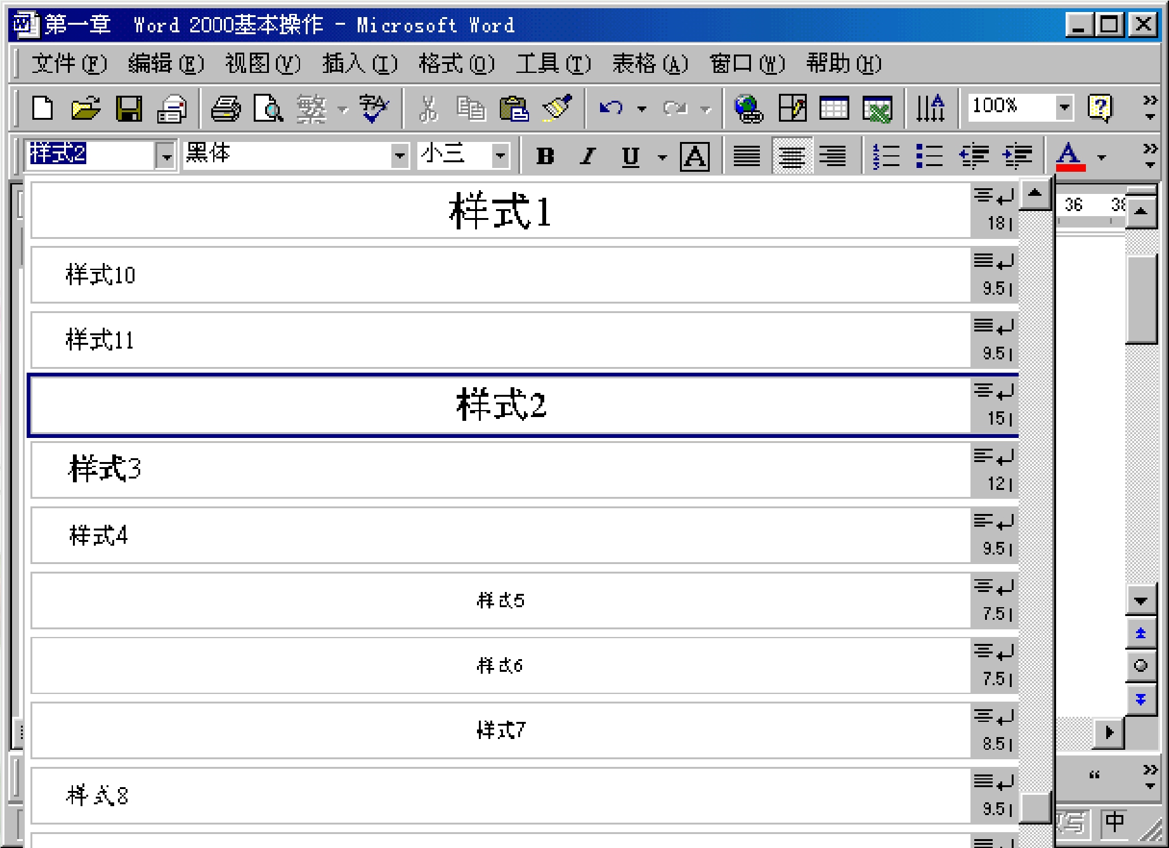Click the e-mail send icon next to Save

pyautogui.click(x=172, y=108)
